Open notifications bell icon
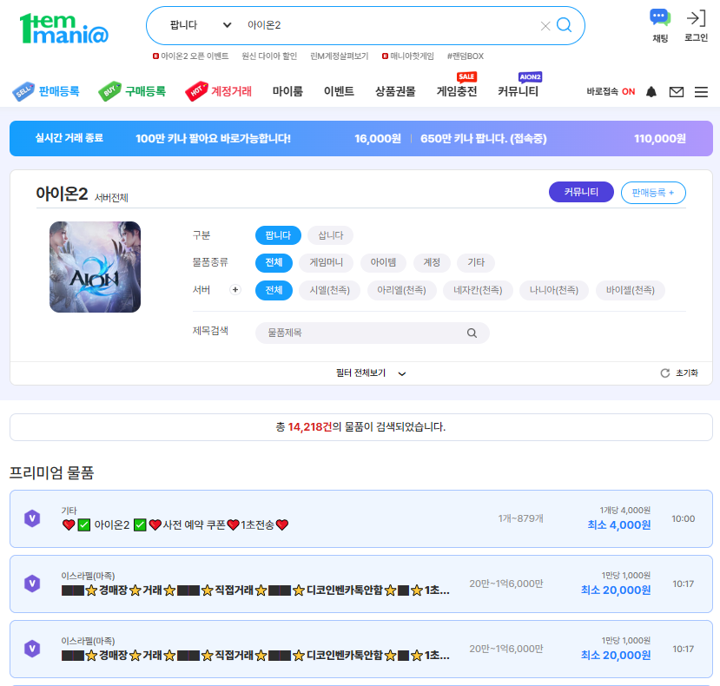The width and height of the screenshot is (720, 686). point(651,92)
